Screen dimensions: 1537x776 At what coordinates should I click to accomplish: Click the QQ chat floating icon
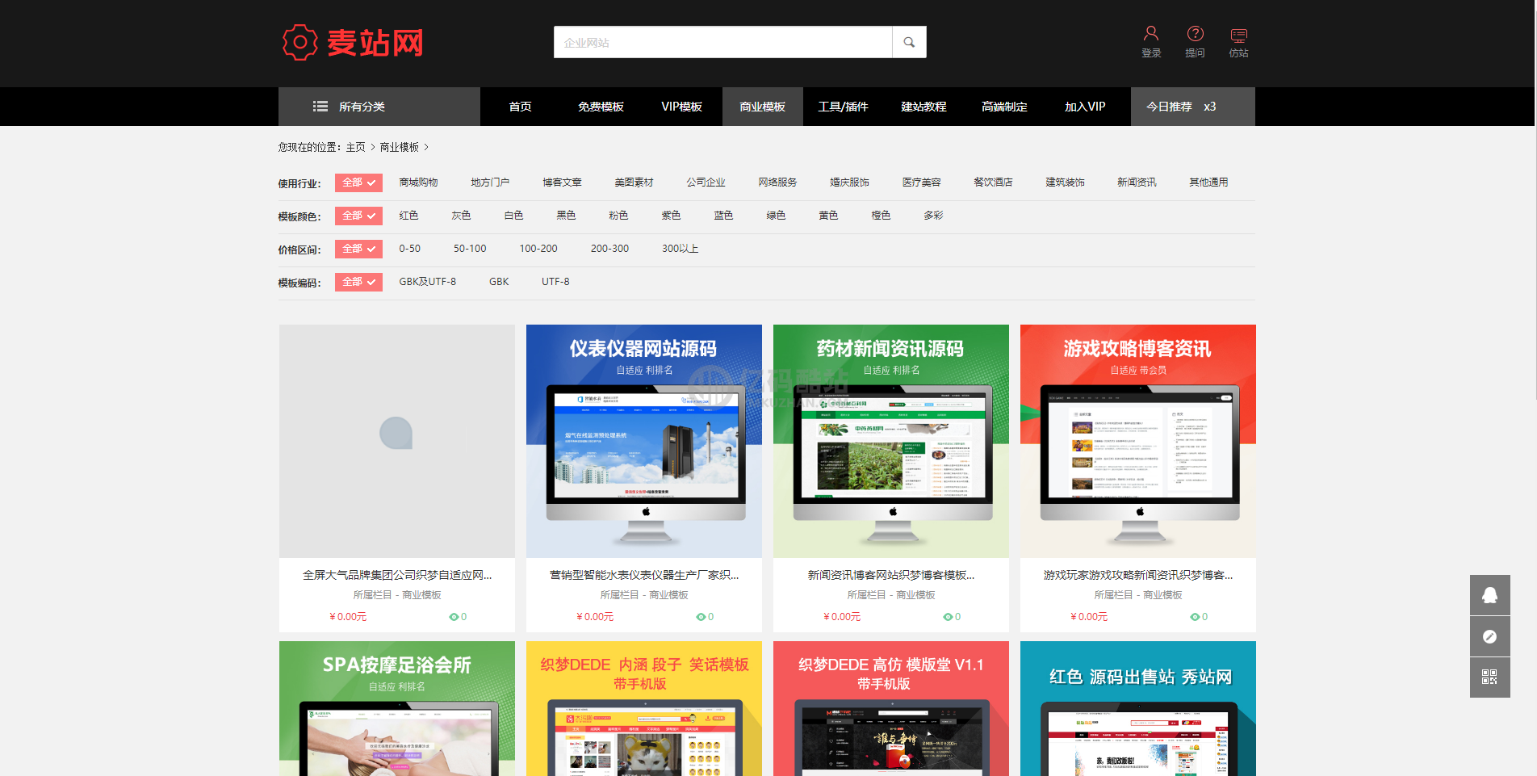tap(1490, 595)
